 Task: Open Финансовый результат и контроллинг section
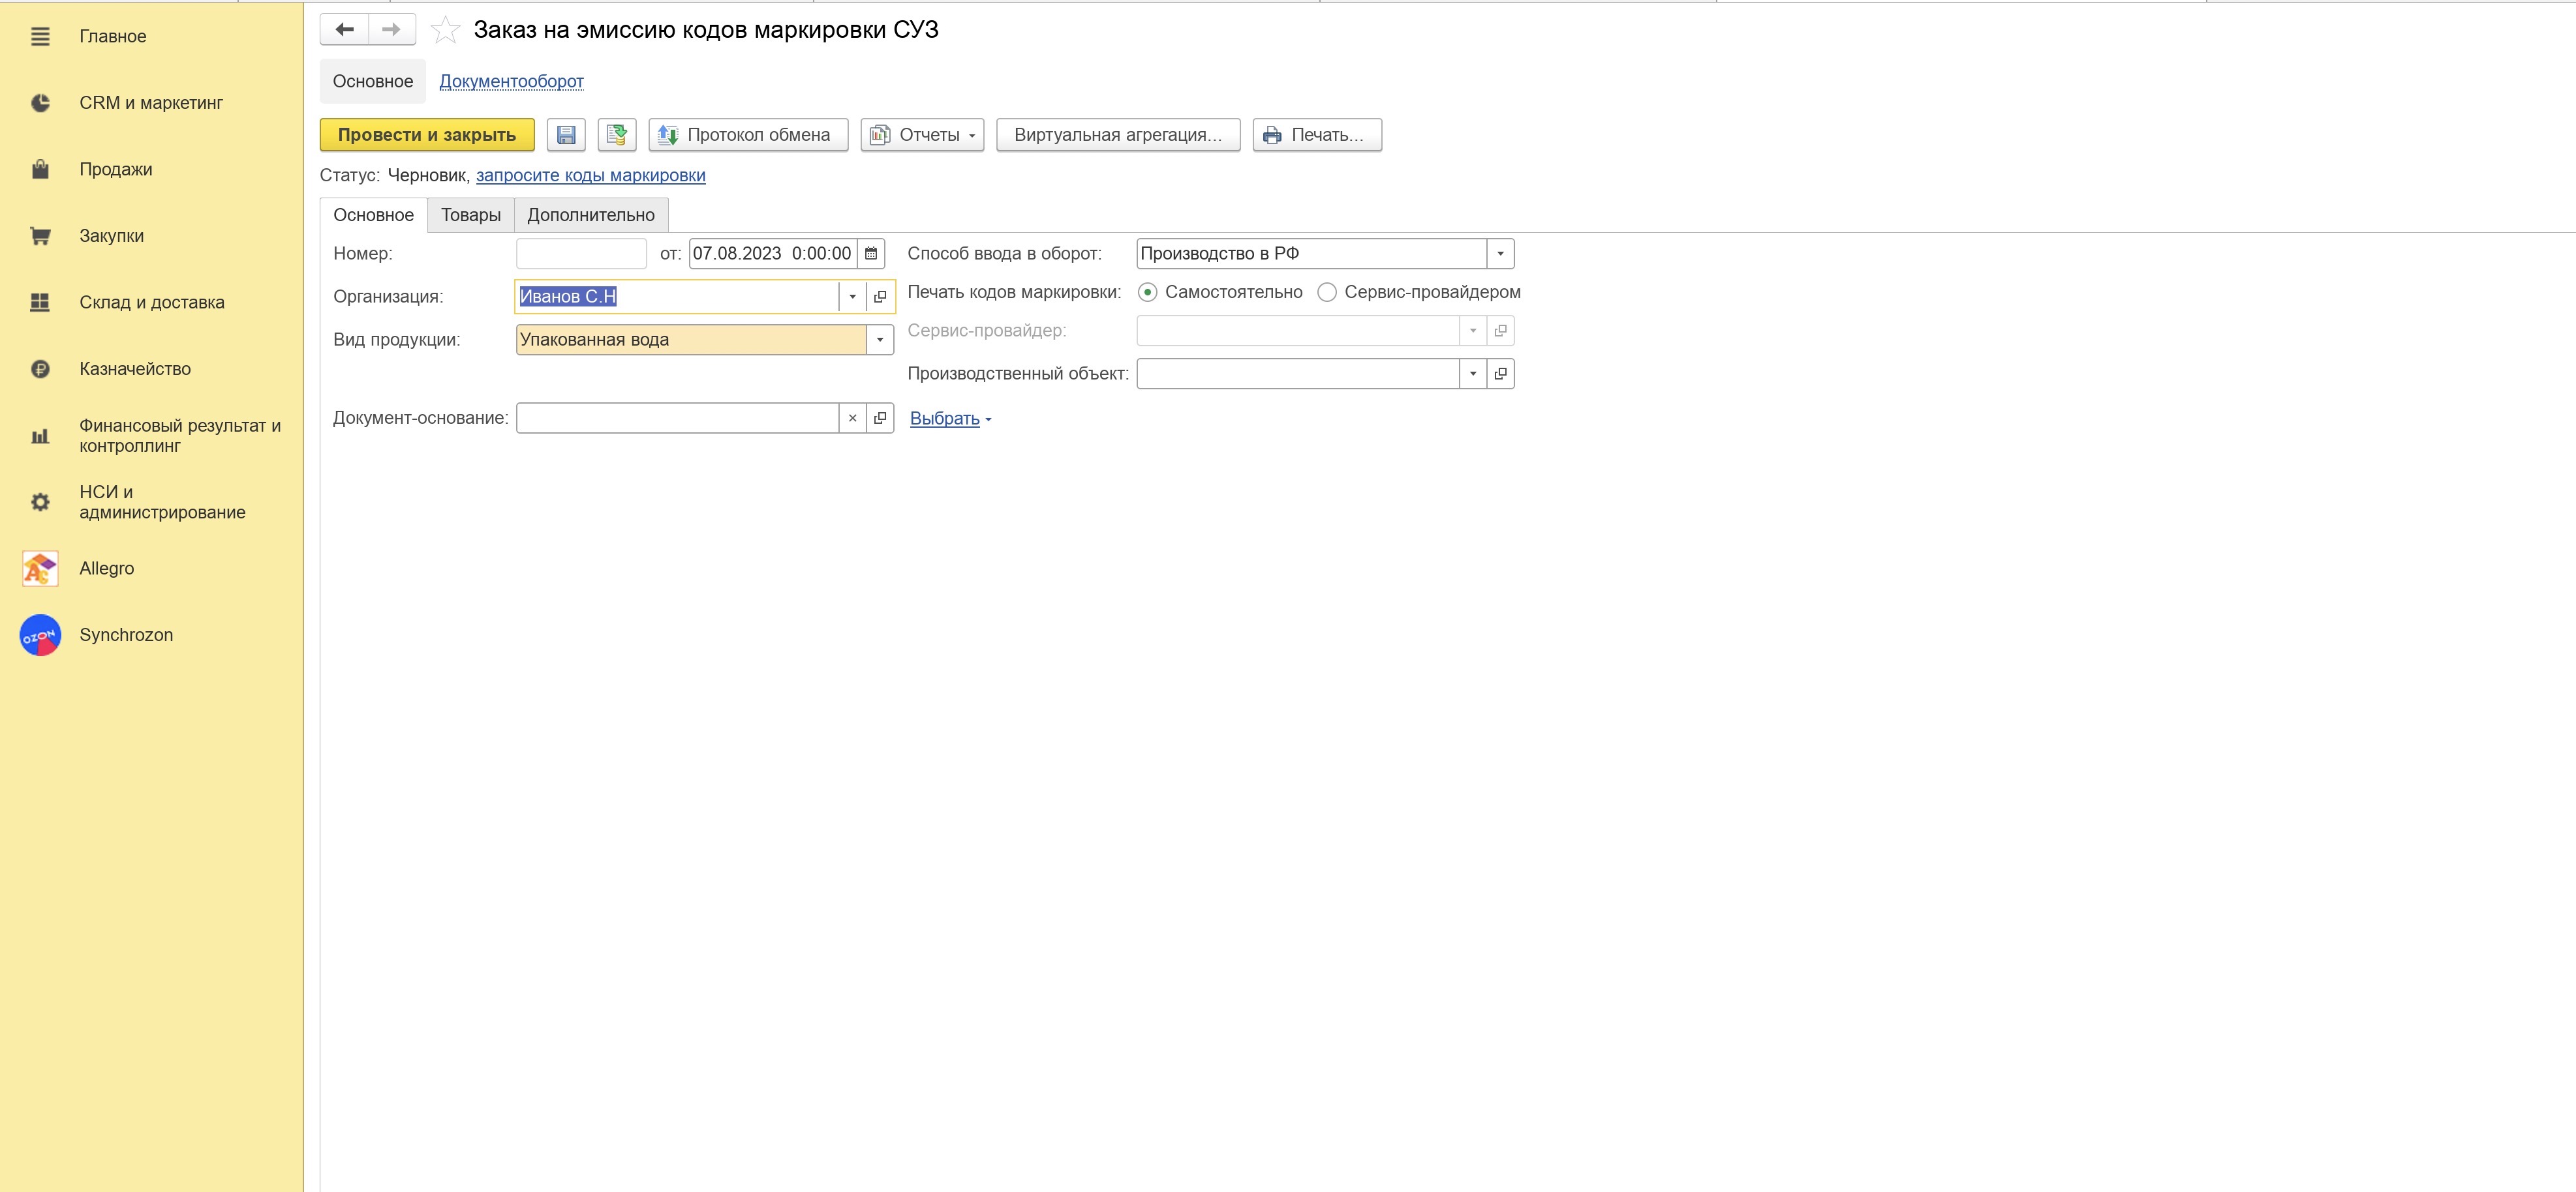[180, 436]
